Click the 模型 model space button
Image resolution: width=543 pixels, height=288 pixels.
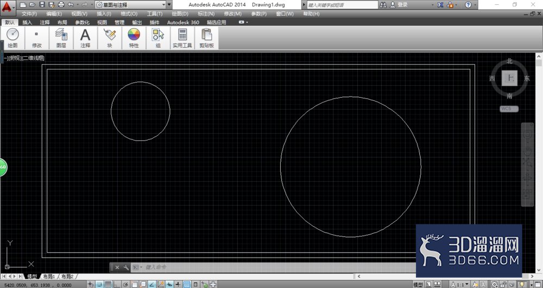coord(418,284)
